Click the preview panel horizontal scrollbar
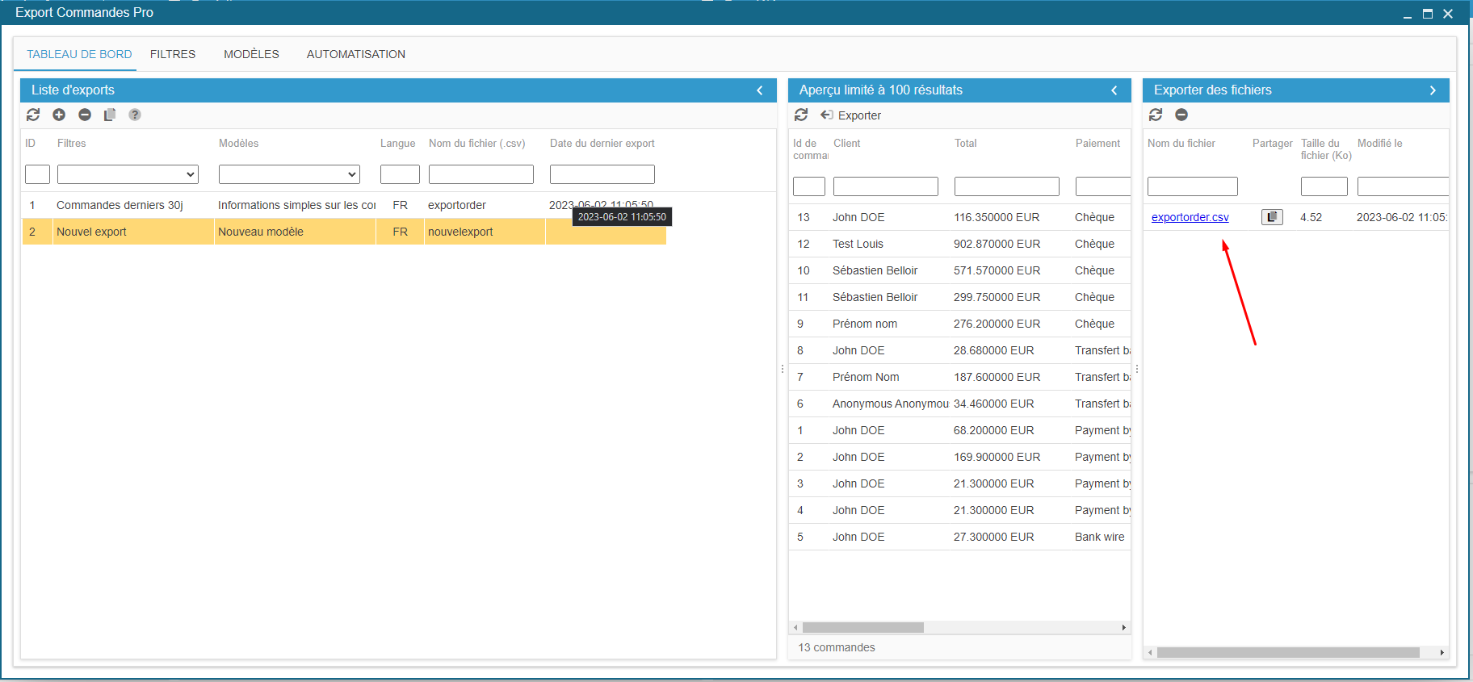Screen dimensions: 1473x682 pos(862,627)
